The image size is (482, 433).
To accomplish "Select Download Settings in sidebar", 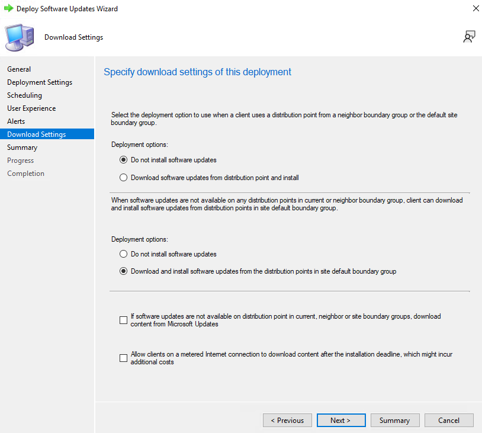I will [47, 134].
